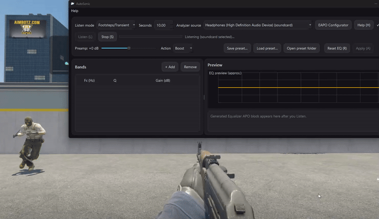Screen dimensions: 379x219
Task: Adjust the Preamp slider handle
Action: pos(129,48)
